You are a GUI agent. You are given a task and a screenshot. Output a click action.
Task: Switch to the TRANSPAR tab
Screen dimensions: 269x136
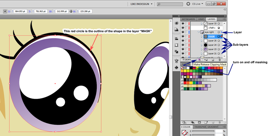(x=200, y=127)
